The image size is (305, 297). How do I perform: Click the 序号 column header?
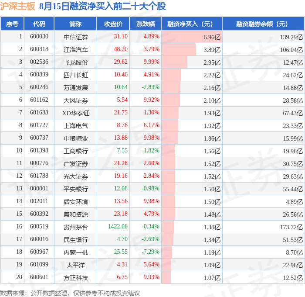[x=12, y=24]
